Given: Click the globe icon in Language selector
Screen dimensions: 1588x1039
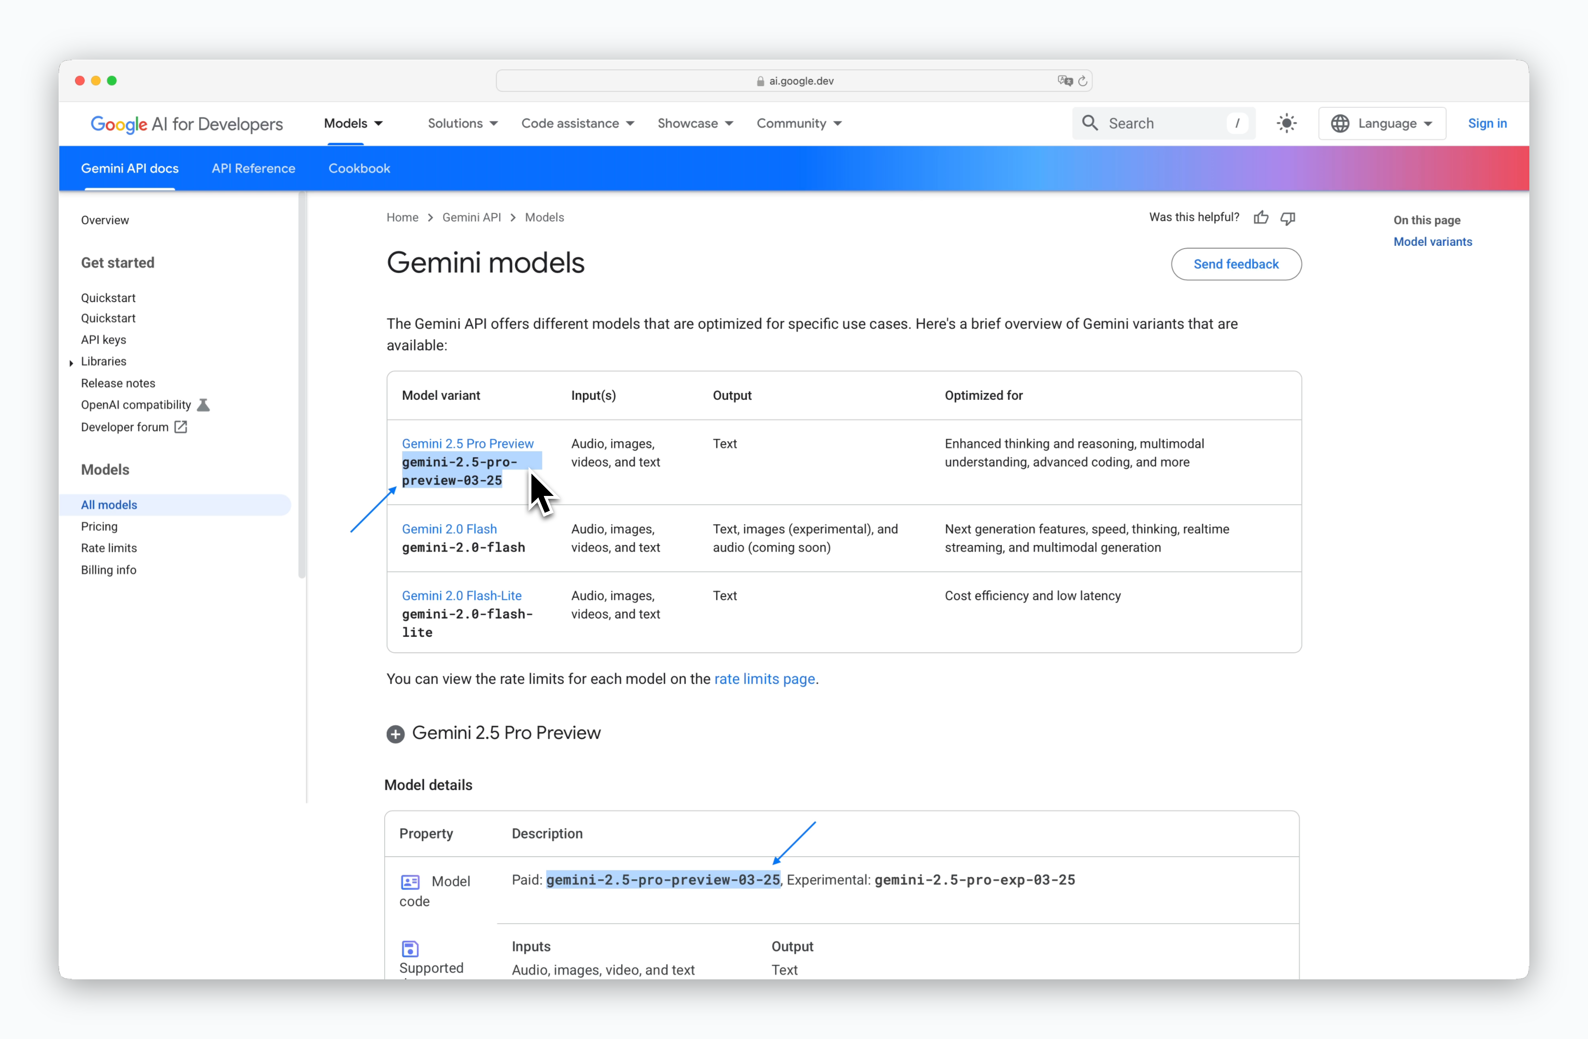Looking at the screenshot, I should [1340, 124].
